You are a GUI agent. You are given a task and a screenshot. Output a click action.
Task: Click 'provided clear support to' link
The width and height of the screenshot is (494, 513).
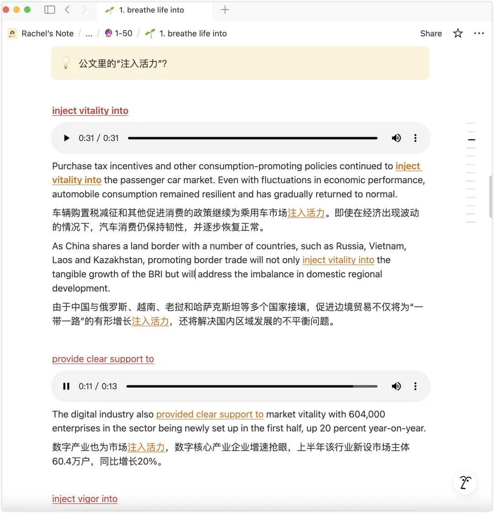click(210, 414)
